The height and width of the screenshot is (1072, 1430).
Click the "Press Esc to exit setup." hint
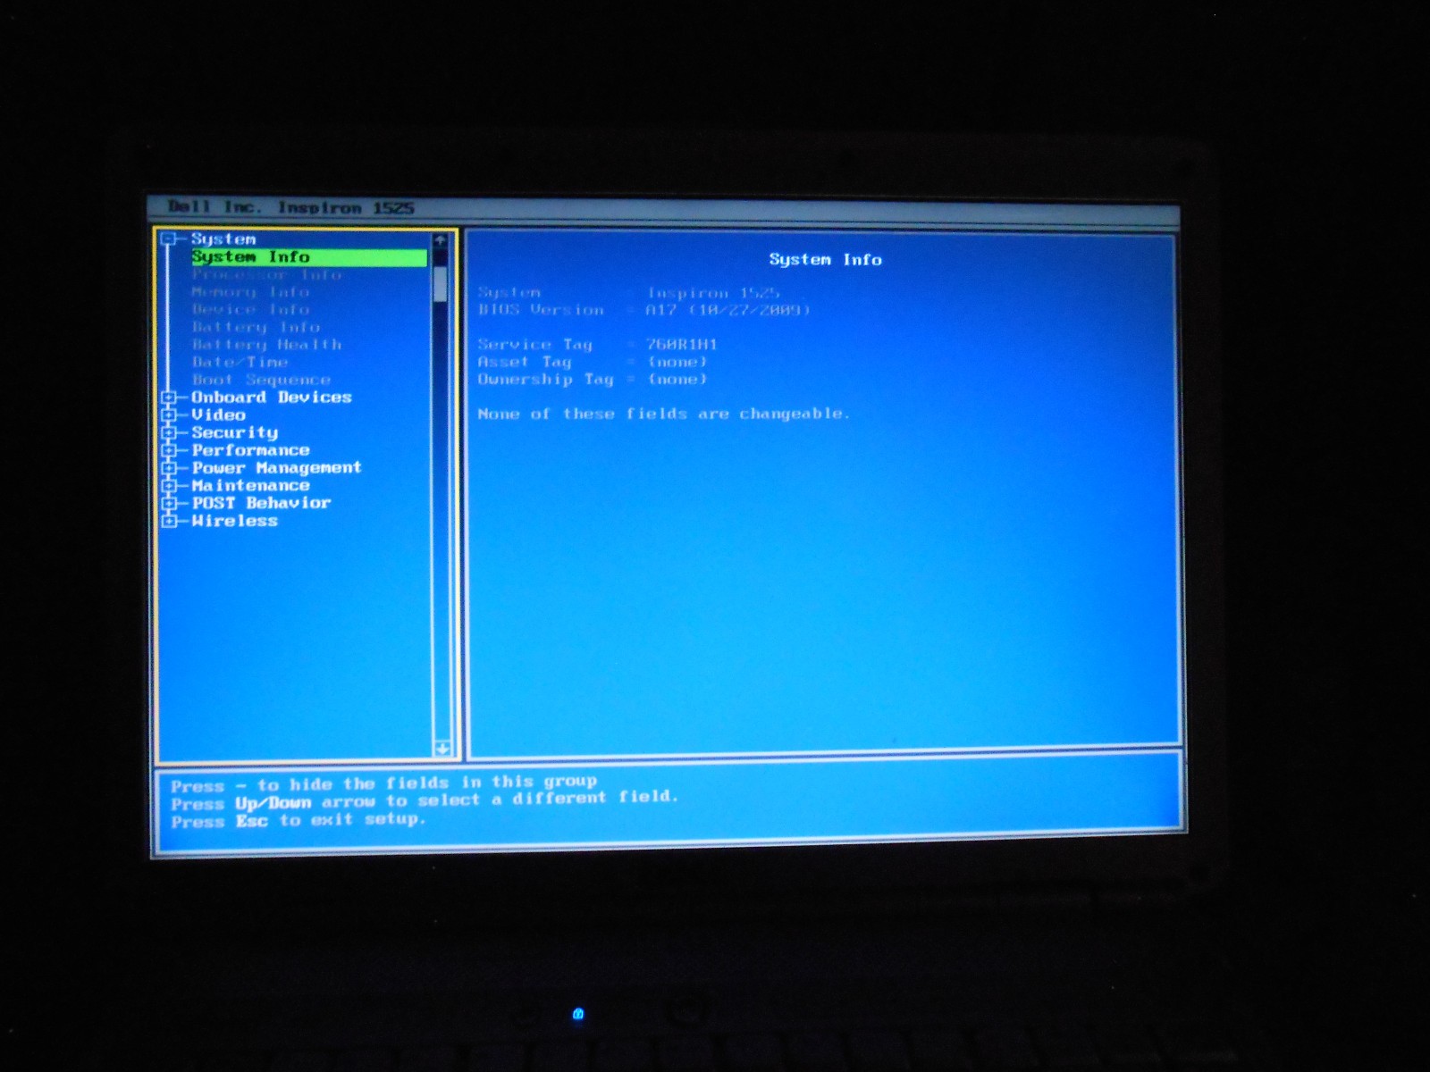click(x=299, y=820)
